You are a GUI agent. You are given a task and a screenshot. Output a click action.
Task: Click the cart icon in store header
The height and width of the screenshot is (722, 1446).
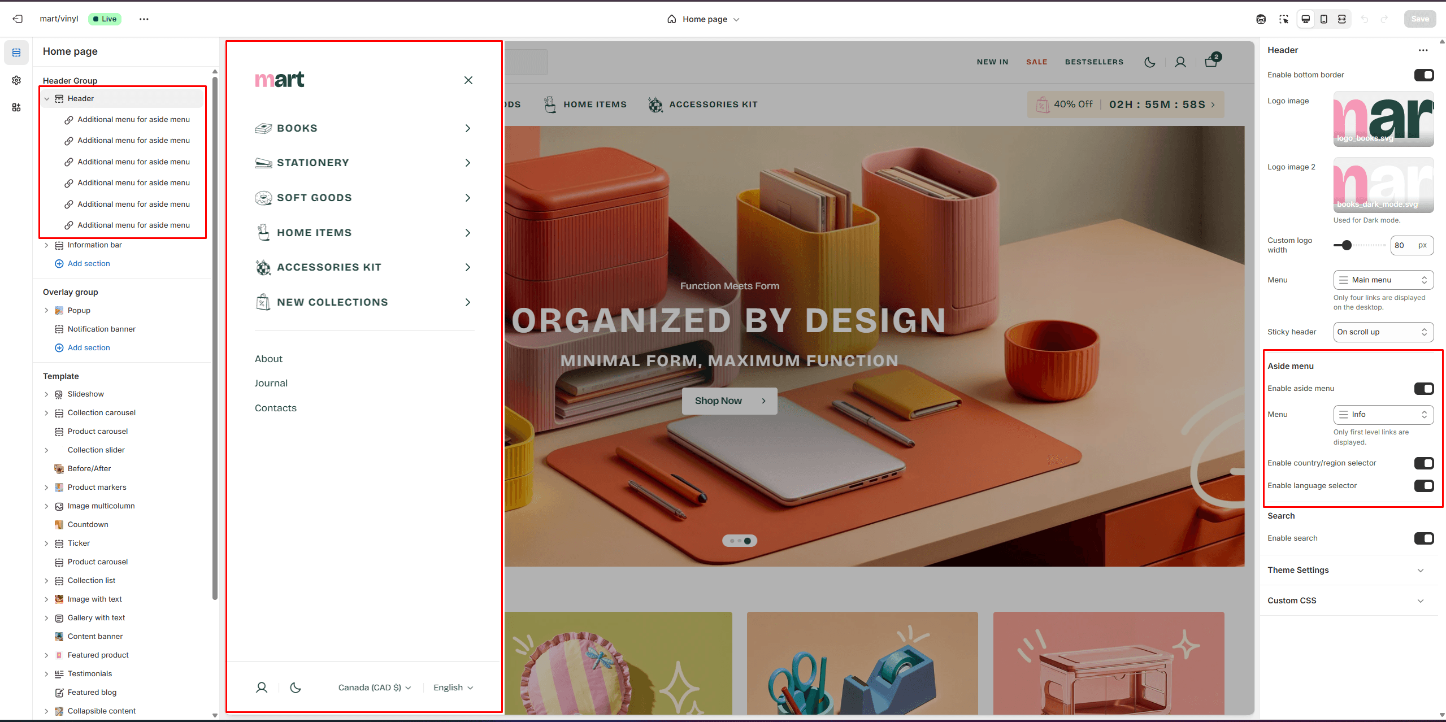point(1211,62)
